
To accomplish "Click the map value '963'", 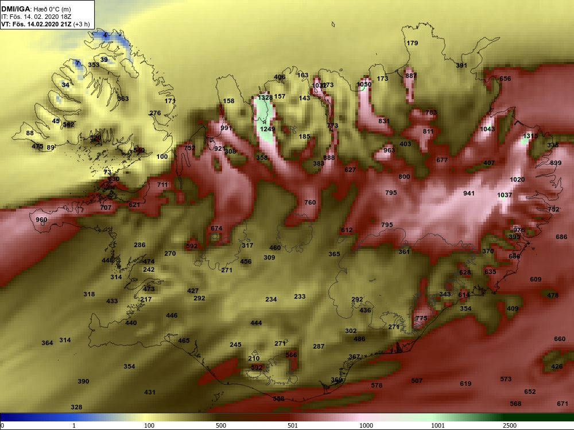I will [389, 150].
